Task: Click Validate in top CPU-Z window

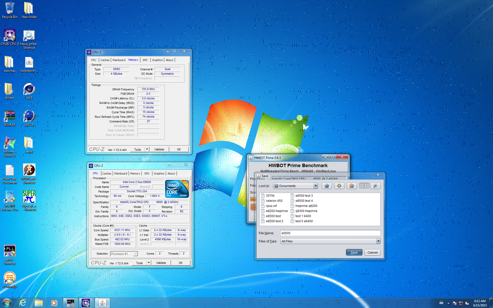Action: tap(159, 149)
